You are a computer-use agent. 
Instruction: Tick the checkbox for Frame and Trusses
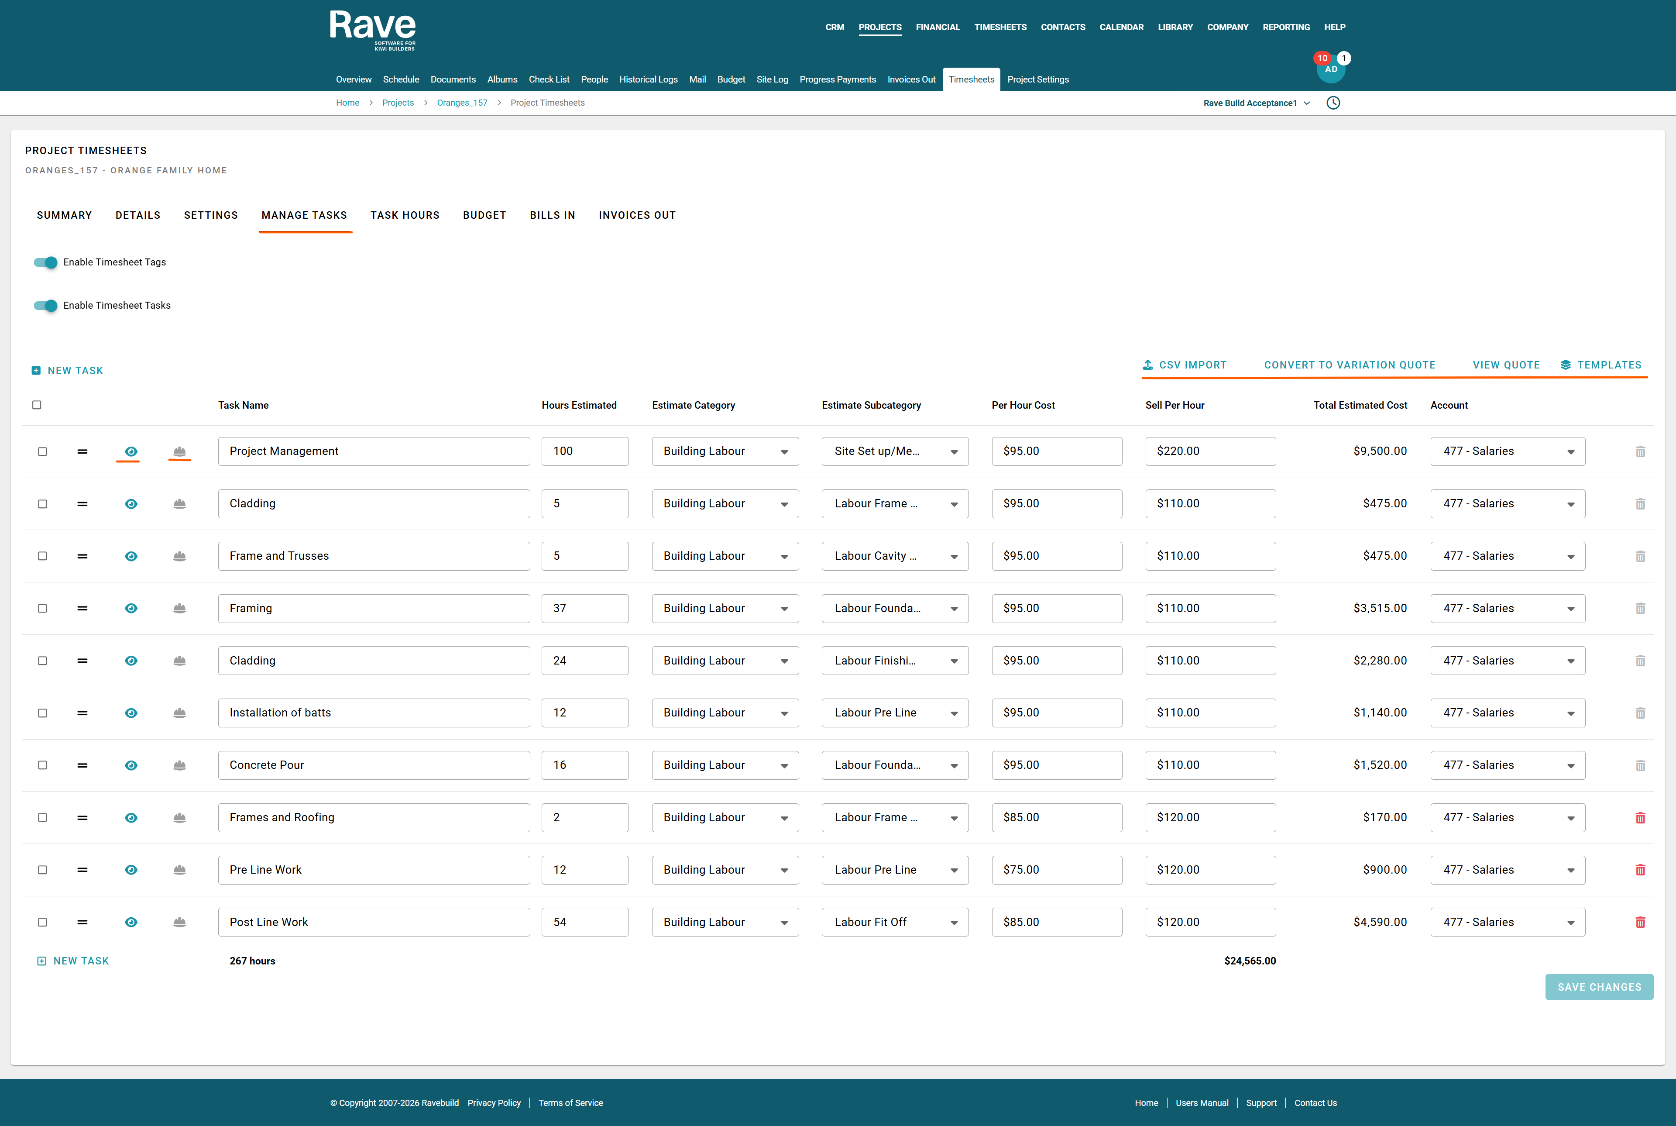tap(42, 556)
